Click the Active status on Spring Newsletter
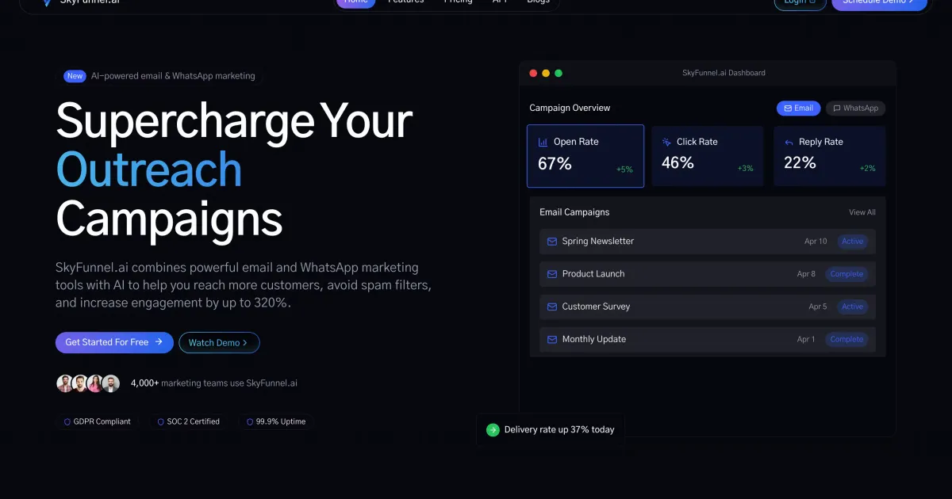The width and height of the screenshot is (952, 499). tap(853, 242)
